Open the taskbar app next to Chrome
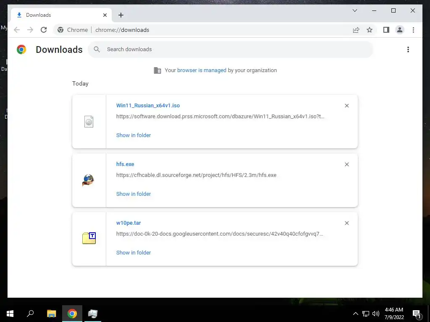Image resolution: width=430 pixels, height=322 pixels. (93, 314)
